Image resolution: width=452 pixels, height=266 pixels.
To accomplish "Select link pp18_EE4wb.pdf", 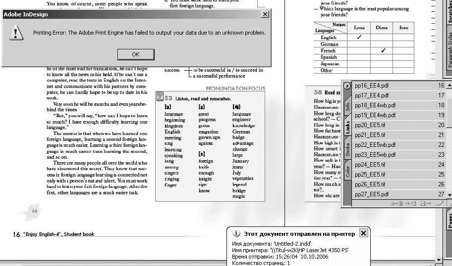I will point(399,105).
